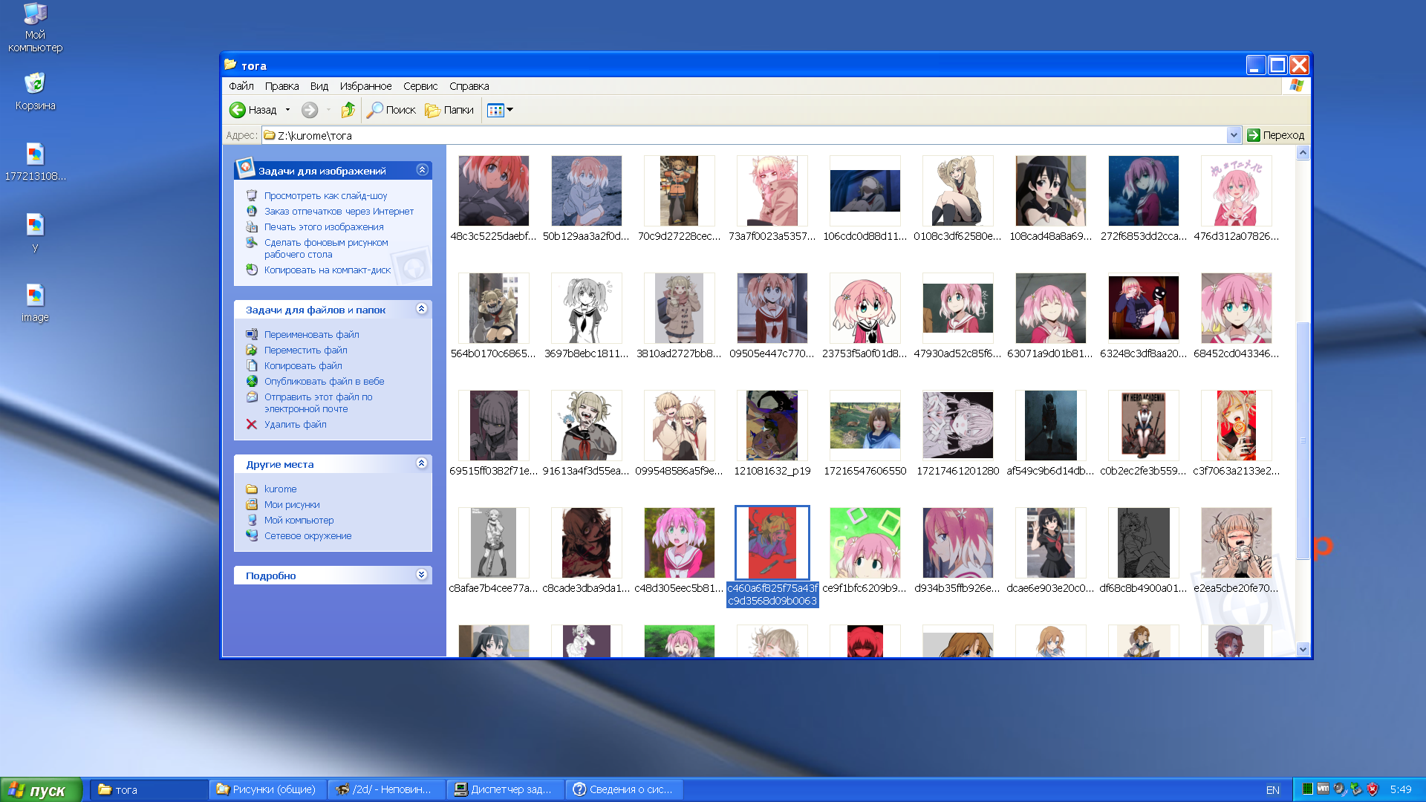The width and height of the screenshot is (1426, 802).
Task: Open Мои рисунки in Other Places
Action: 292,505
